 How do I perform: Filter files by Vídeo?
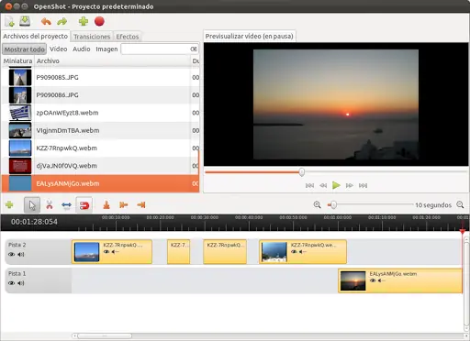click(58, 49)
